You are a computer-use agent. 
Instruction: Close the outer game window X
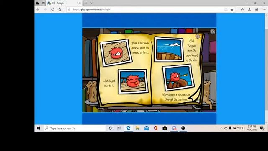point(213,31)
